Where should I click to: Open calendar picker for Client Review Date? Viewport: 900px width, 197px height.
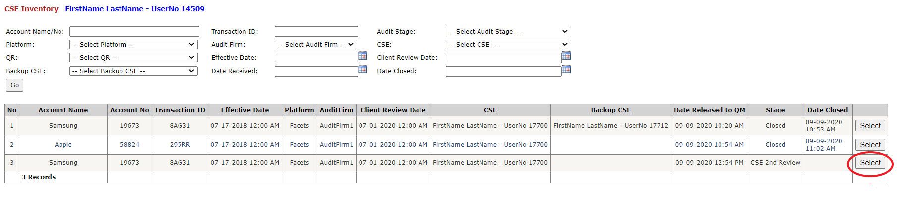[566, 56]
